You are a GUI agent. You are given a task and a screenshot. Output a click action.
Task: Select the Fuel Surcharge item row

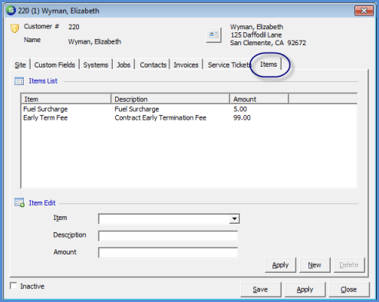[189, 109]
